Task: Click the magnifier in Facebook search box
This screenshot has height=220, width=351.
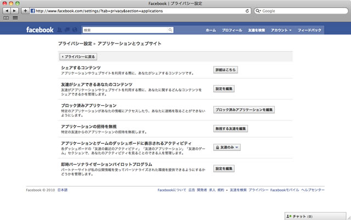Action: (x=171, y=30)
